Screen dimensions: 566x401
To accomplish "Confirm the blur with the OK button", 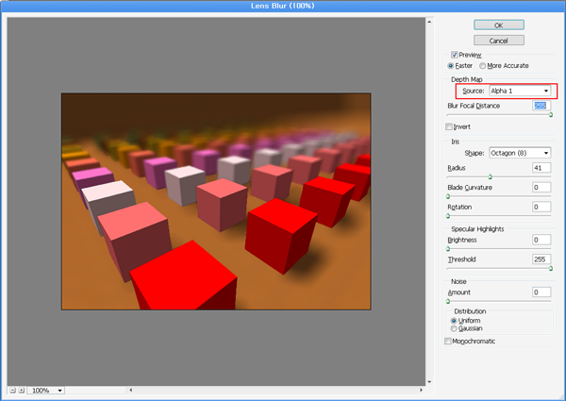I will click(499, 25).
